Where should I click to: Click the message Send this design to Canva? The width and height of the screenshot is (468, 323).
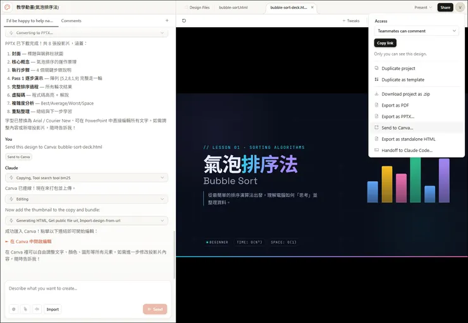click(x=53, y=147)
